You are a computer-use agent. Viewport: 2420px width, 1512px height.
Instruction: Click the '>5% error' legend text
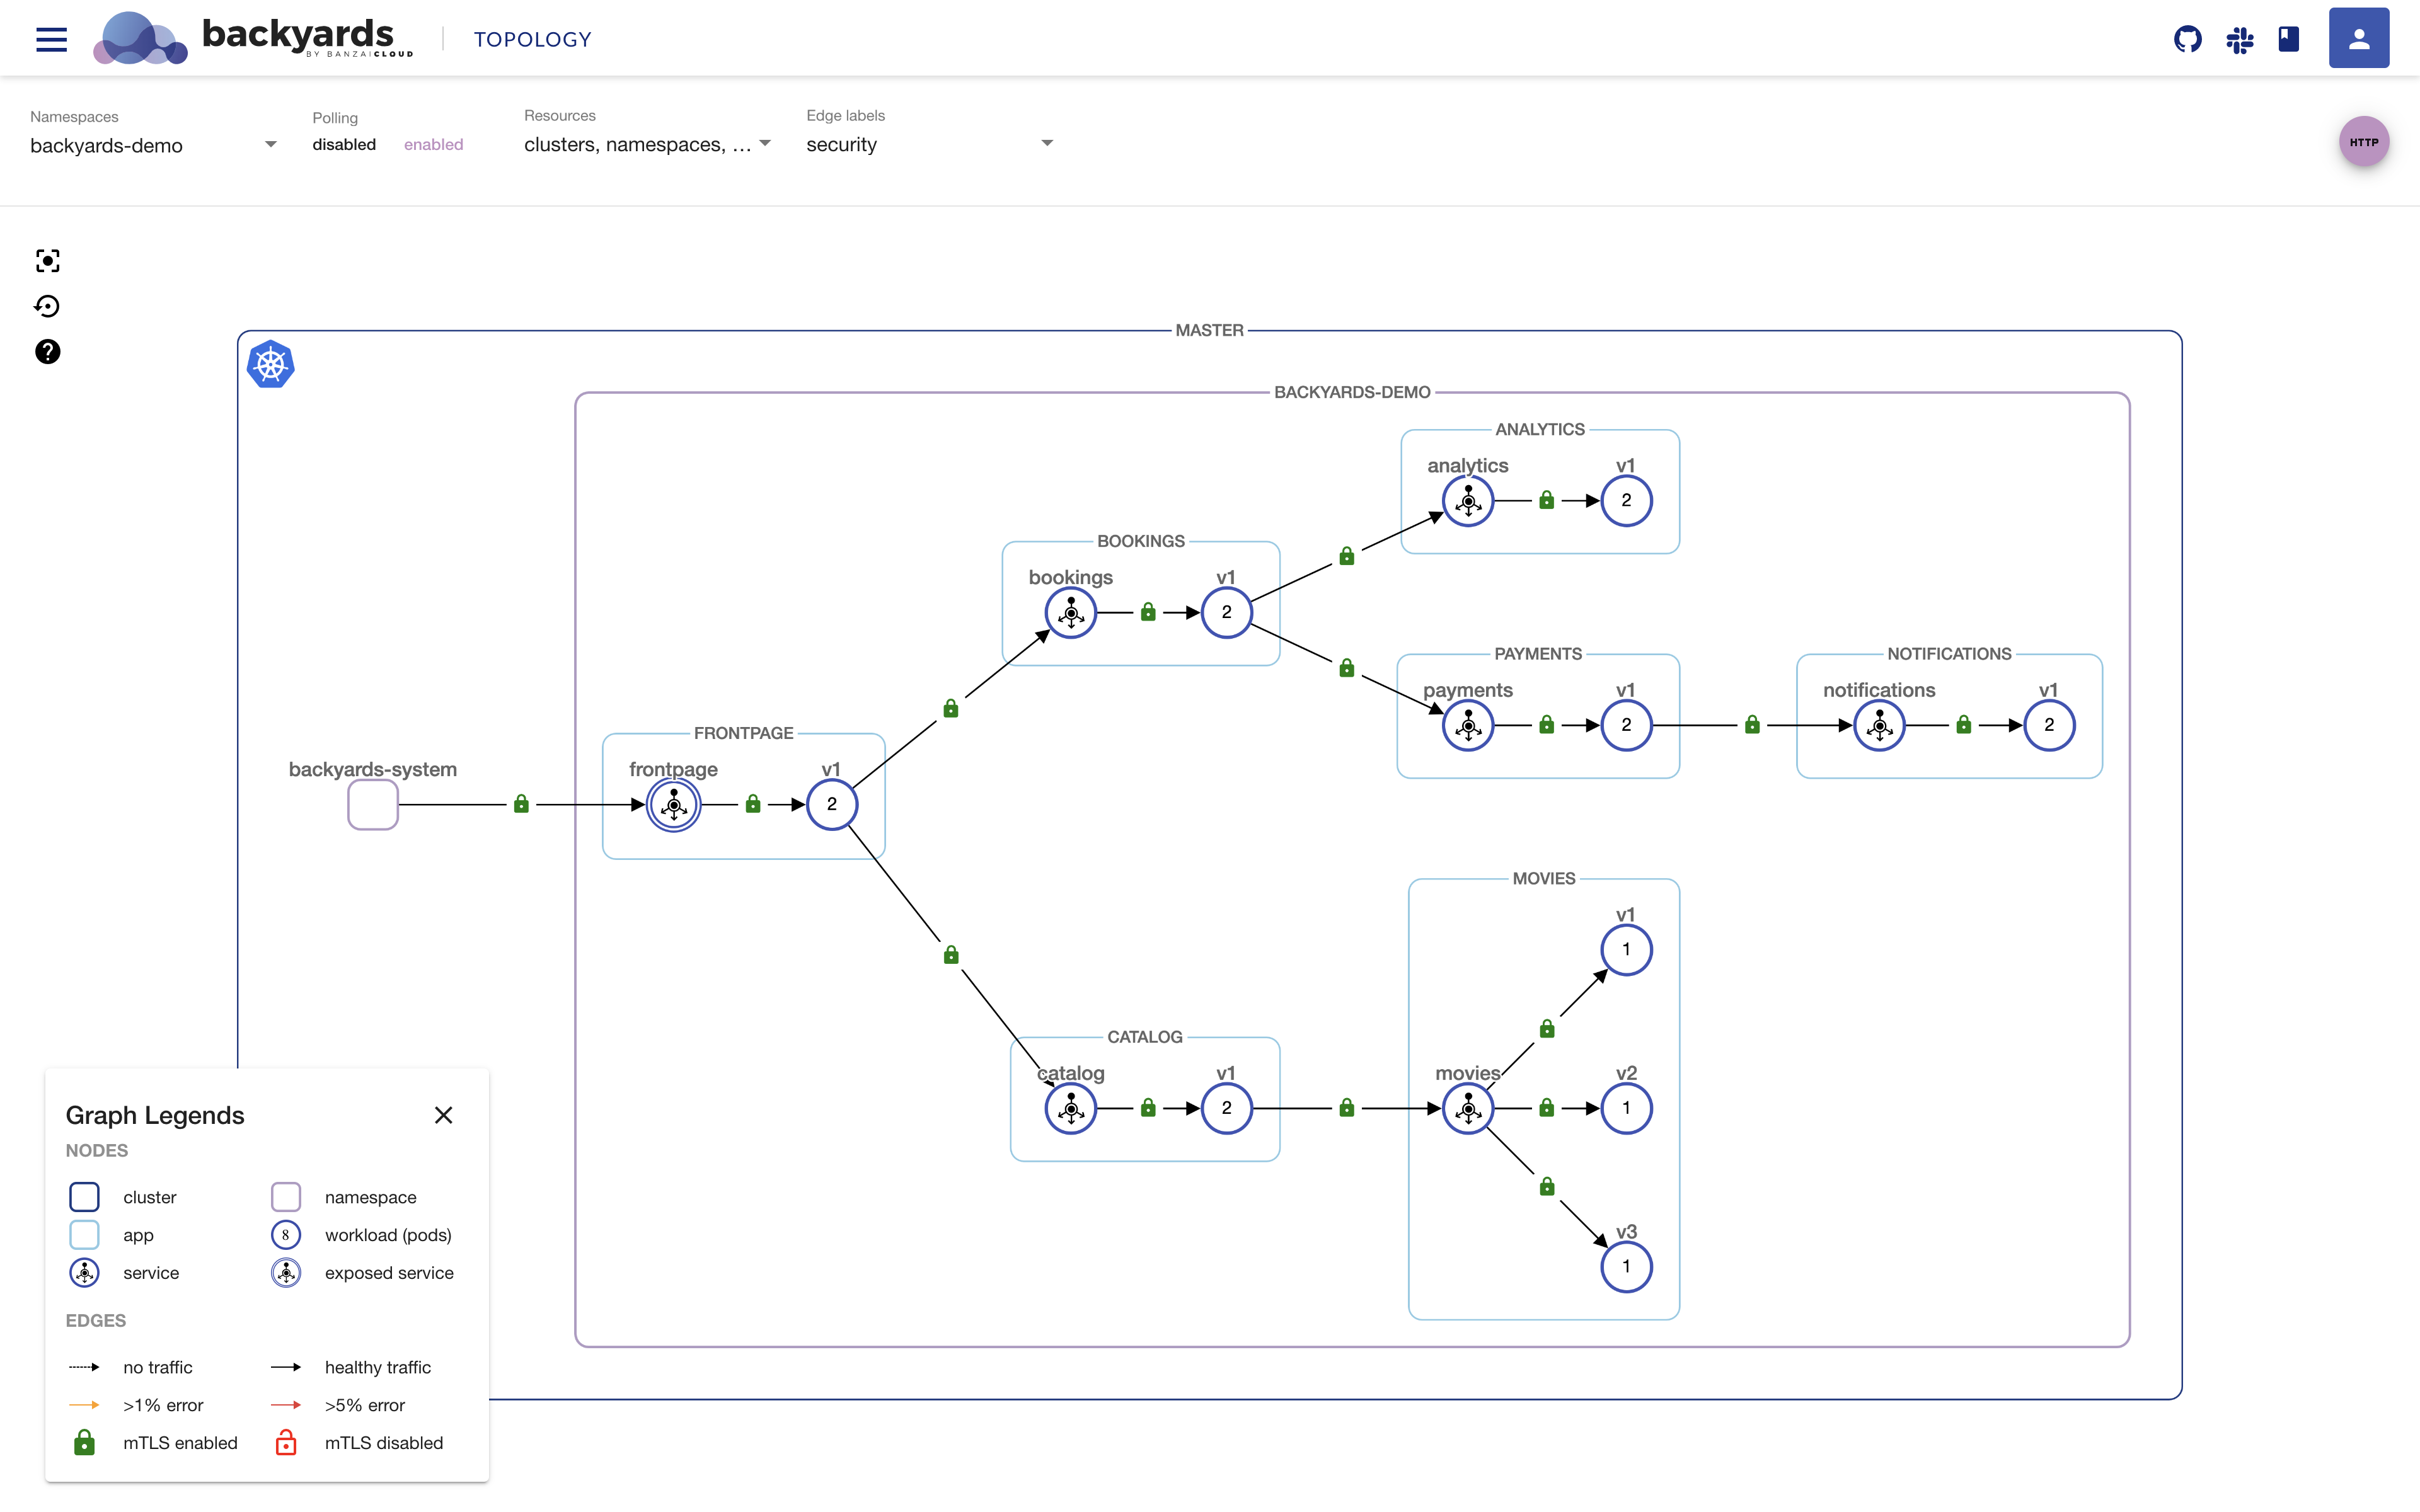coord(364,1405)
